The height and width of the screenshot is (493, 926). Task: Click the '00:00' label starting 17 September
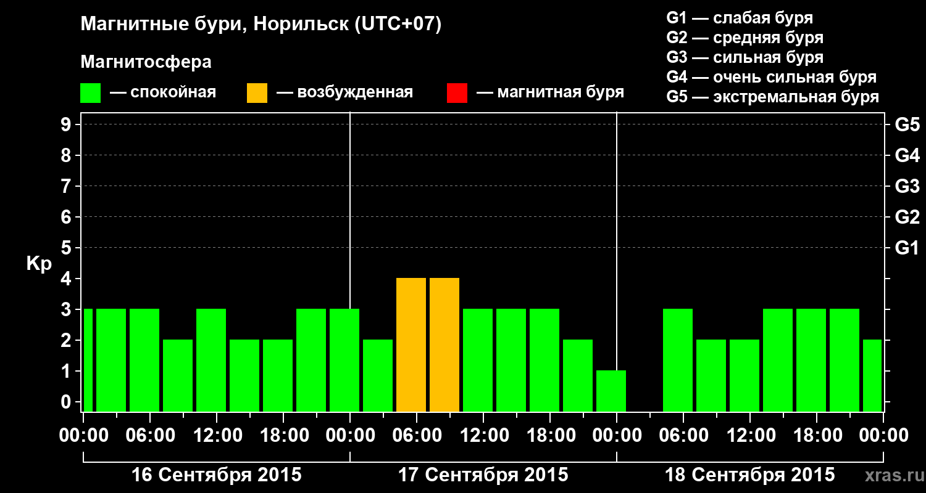tap(350, 436)
